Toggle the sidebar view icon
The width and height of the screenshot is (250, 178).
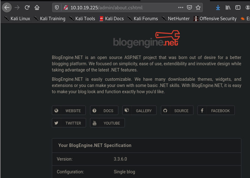(x=238, y=7)
